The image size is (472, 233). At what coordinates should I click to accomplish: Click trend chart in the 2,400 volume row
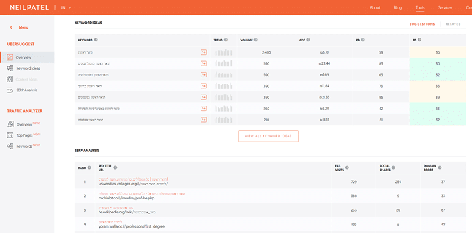pos(223,52)
